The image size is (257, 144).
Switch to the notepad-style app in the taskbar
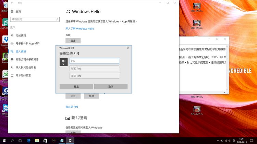pos(62,141)
